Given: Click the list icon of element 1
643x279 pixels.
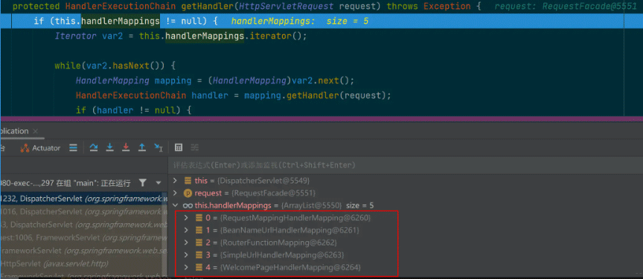Looking at the screenshot, I should tap(199, 230).
